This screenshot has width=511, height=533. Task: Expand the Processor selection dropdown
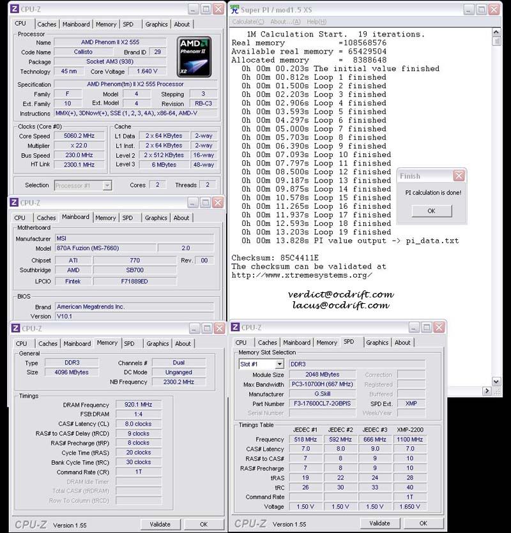[107, 185]
